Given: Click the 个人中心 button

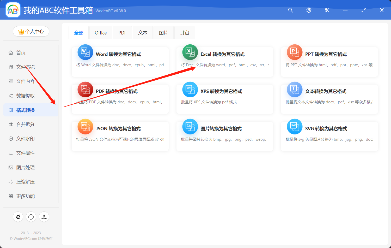Looking at the screenshot, I should tap(31, 31).
